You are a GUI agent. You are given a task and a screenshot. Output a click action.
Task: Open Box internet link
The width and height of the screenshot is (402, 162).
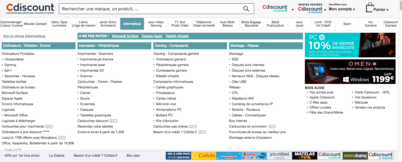tap(238, 121)
